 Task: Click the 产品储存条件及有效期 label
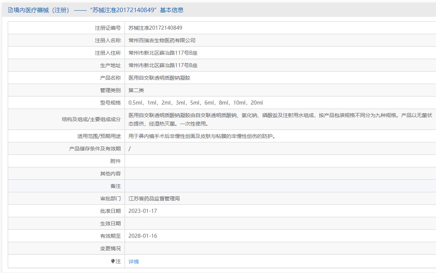(x=95, y=149)
